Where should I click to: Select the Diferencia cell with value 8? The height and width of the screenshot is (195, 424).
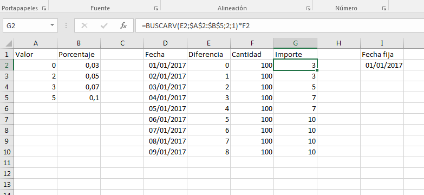(208, 152)
